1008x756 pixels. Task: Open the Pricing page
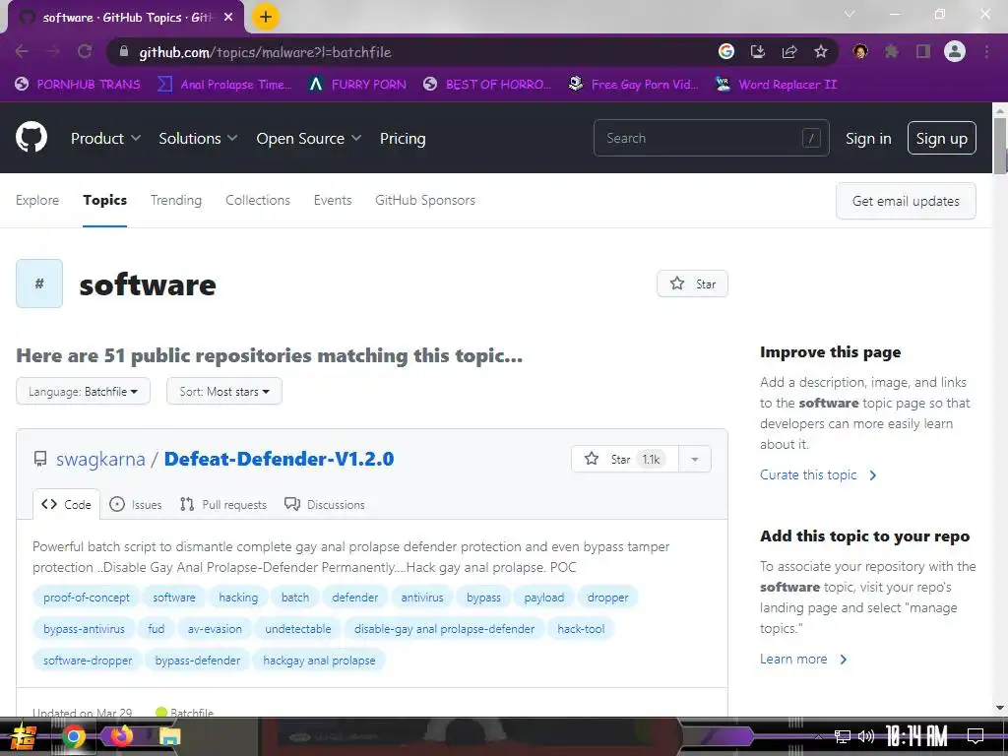[403, 138]
